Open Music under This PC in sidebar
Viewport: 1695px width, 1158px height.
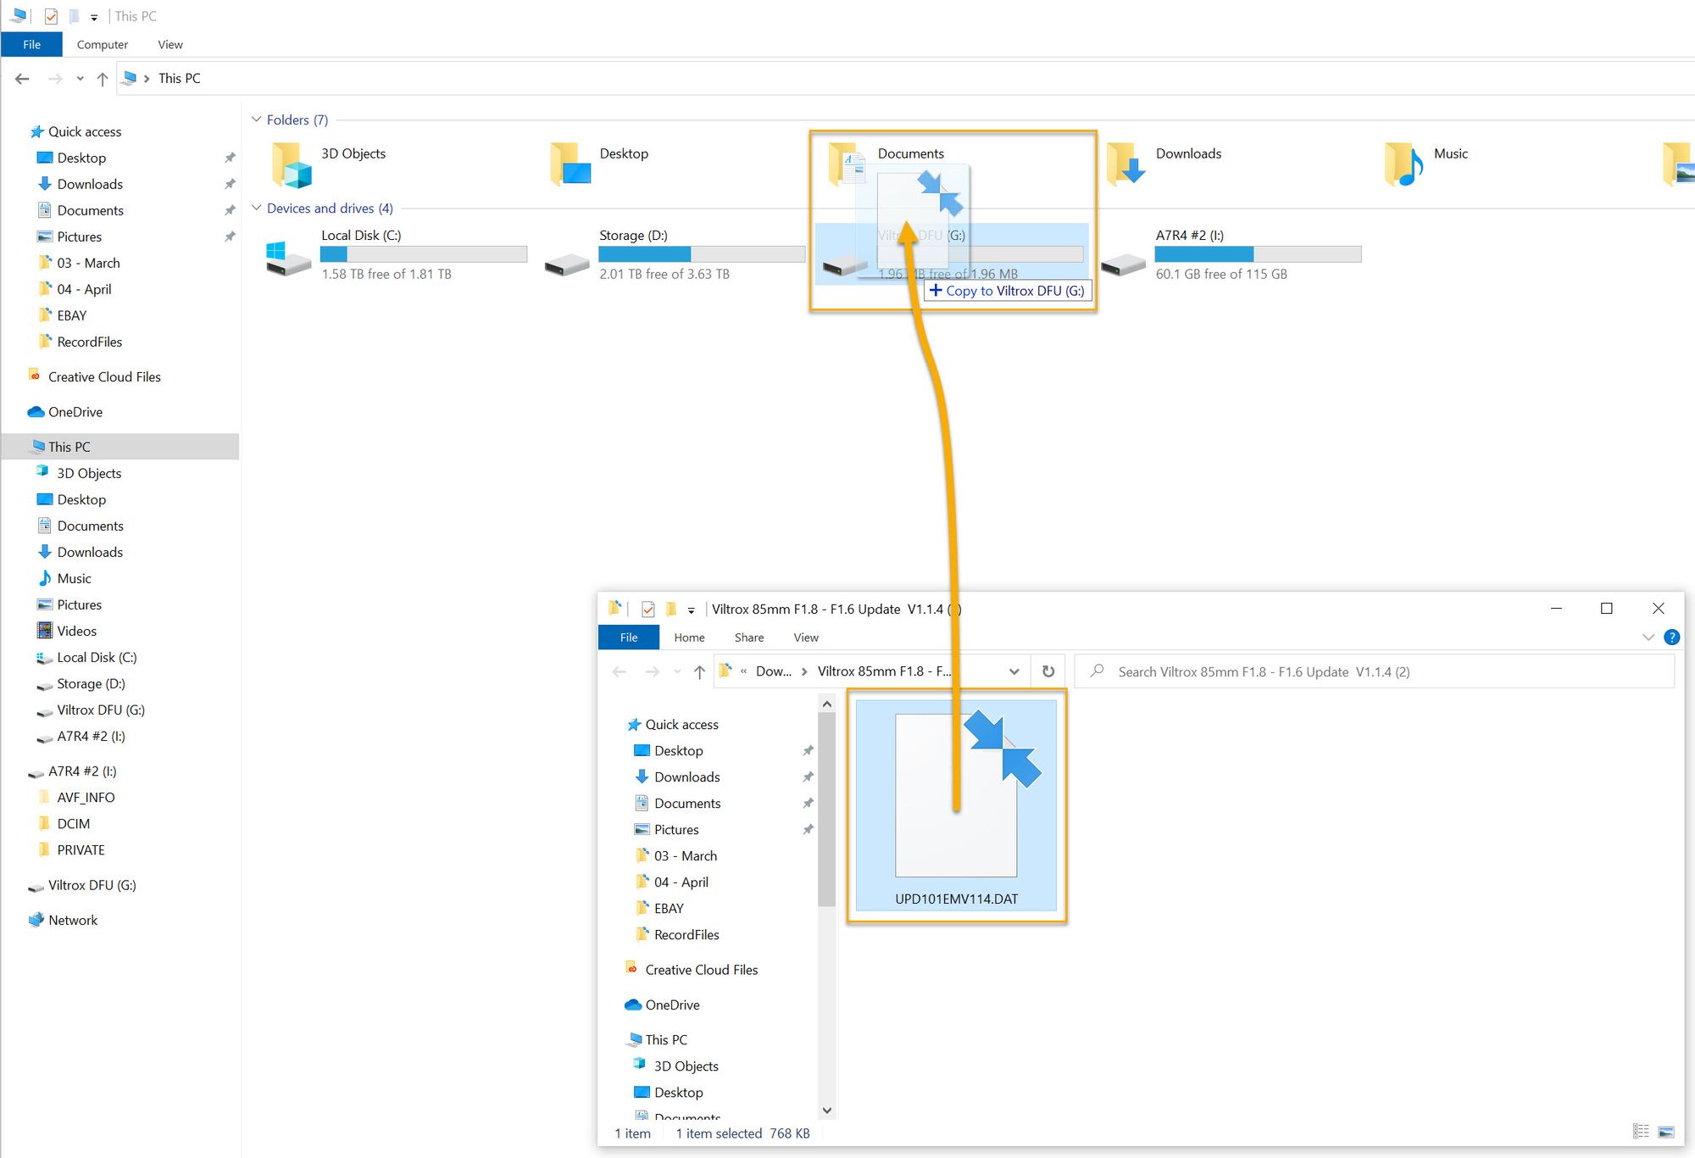74,578
